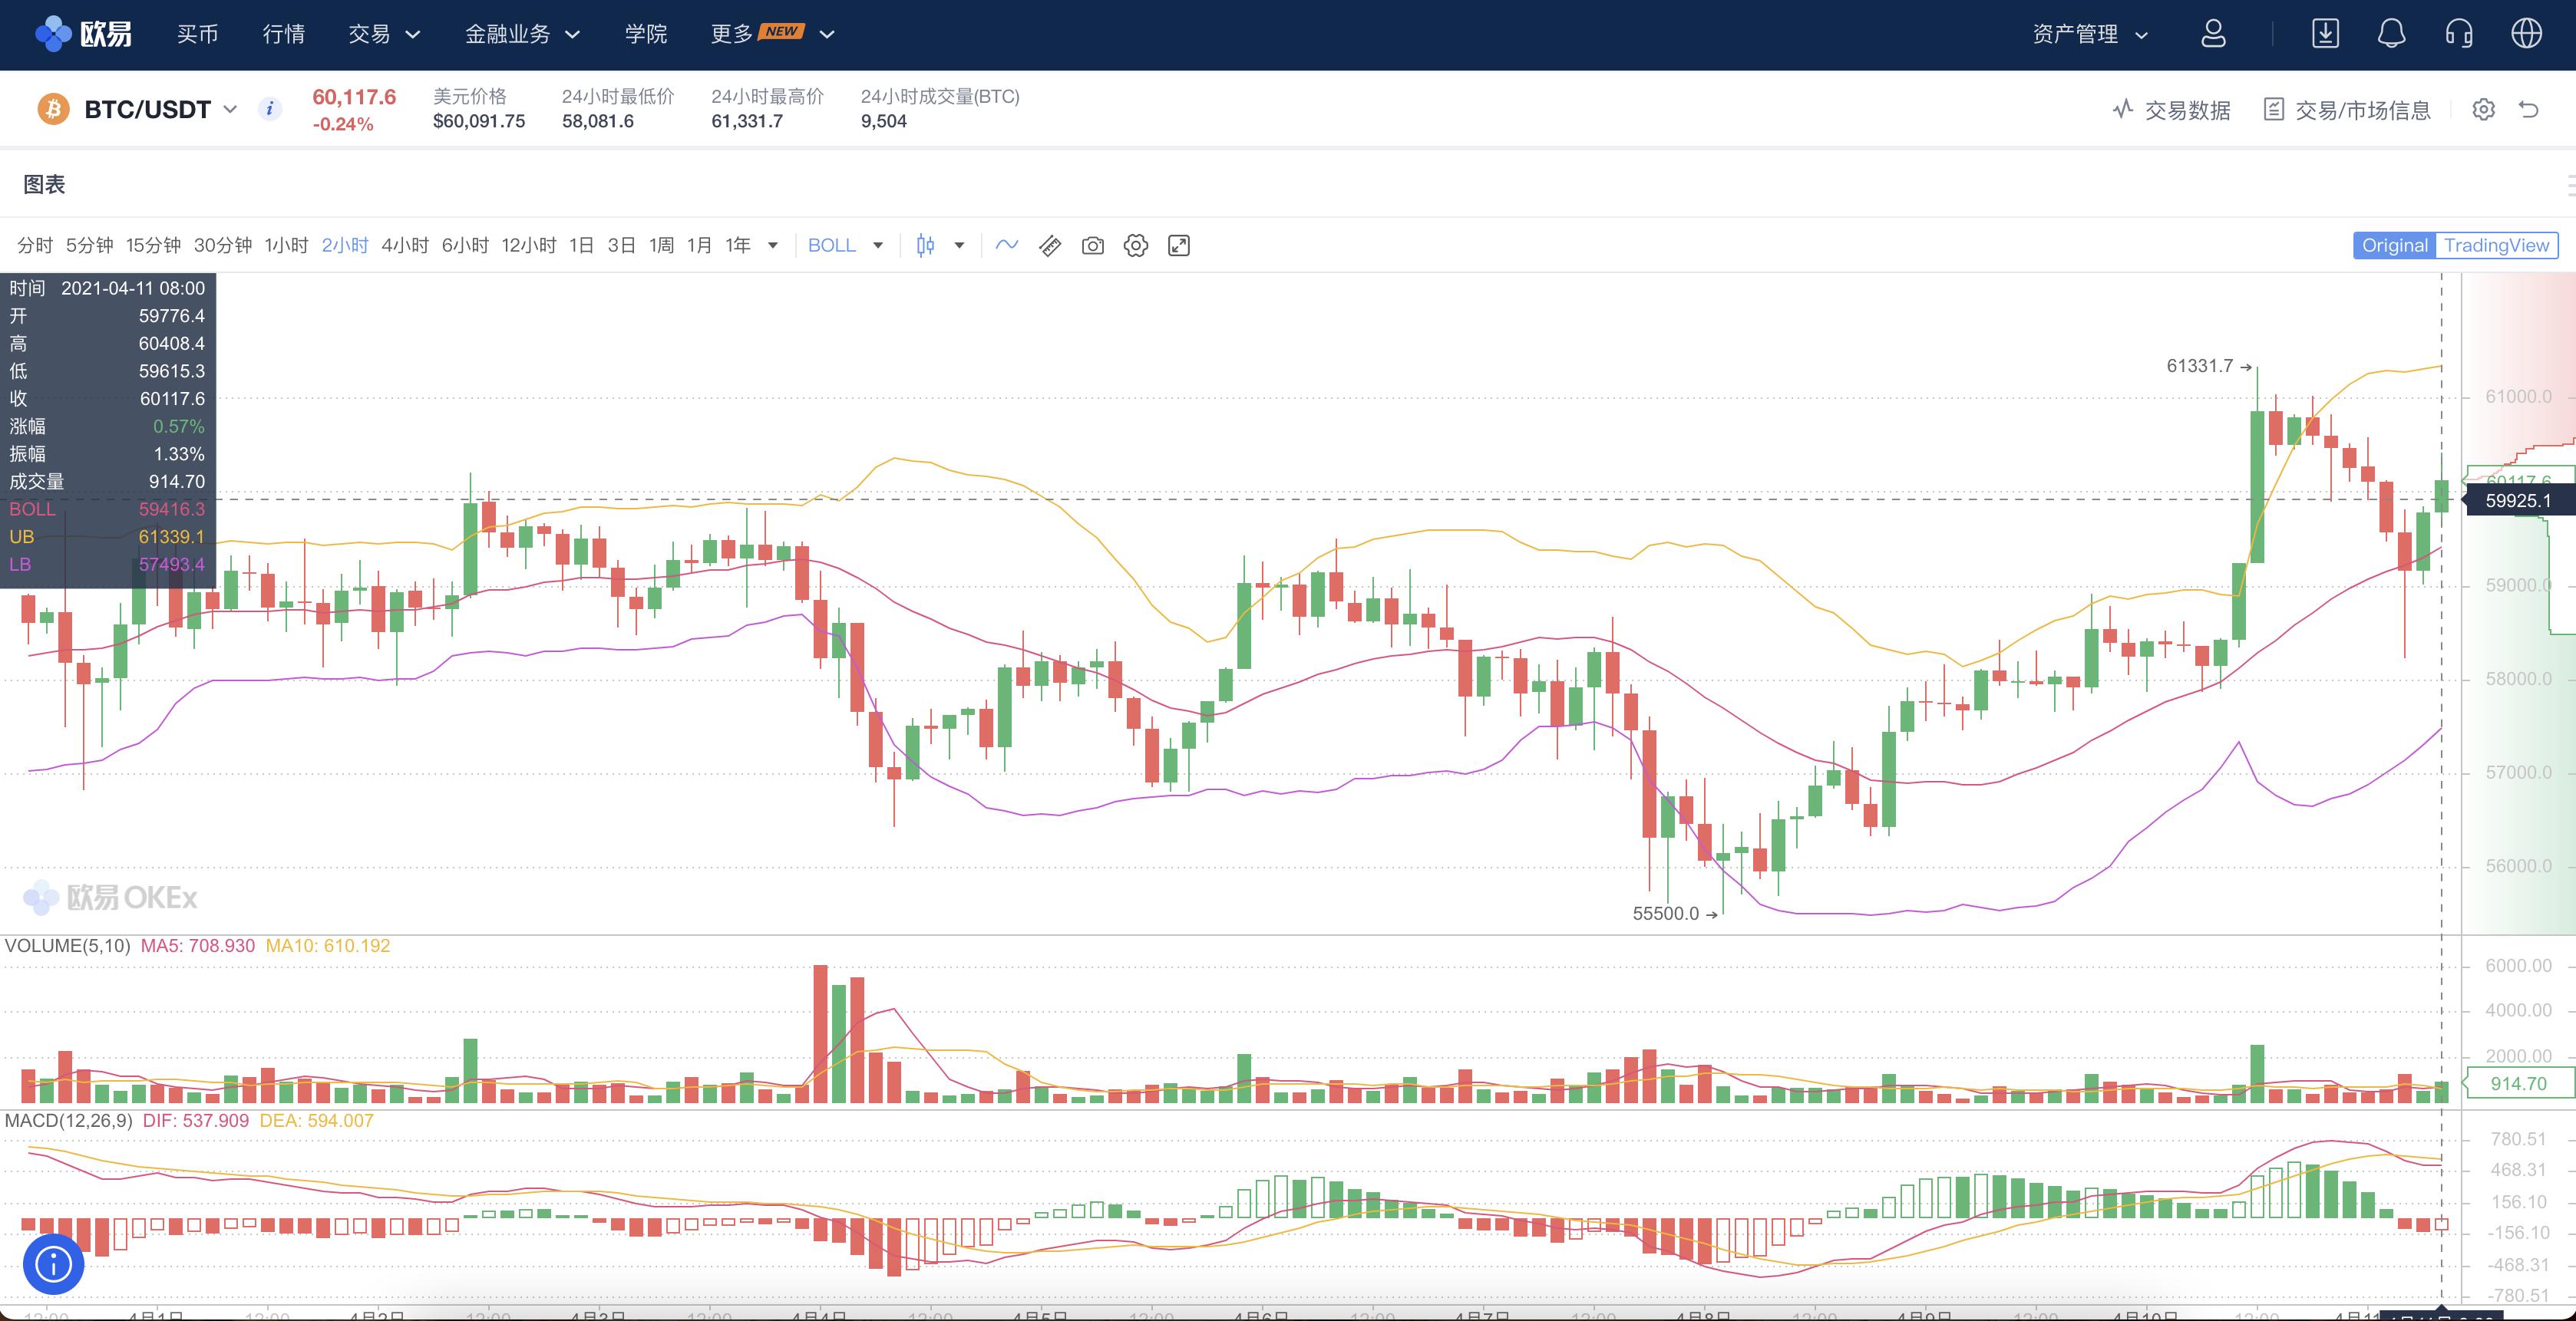Select the 6小时 interval
The width and height of the screenshot is (2576, 1321).
coord(465,245)
